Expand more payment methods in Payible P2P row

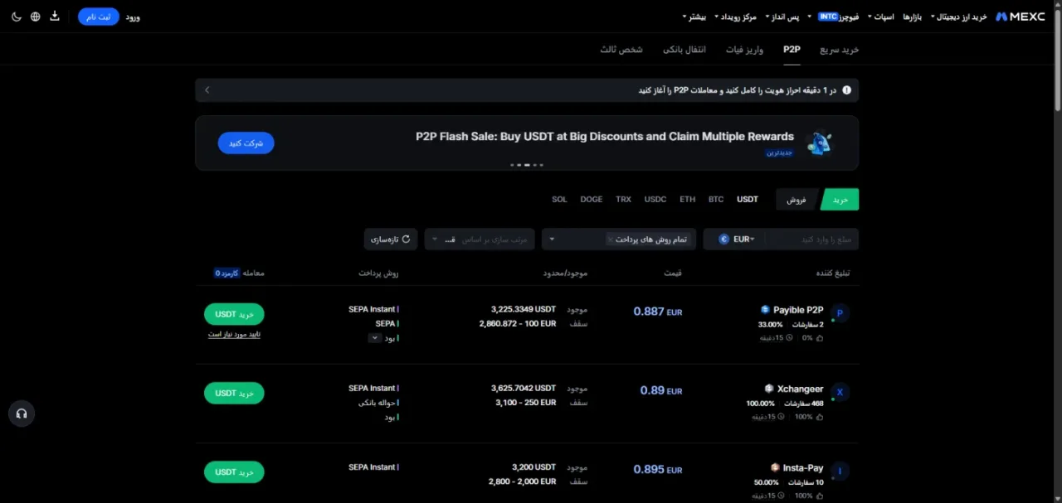(374, 338)
